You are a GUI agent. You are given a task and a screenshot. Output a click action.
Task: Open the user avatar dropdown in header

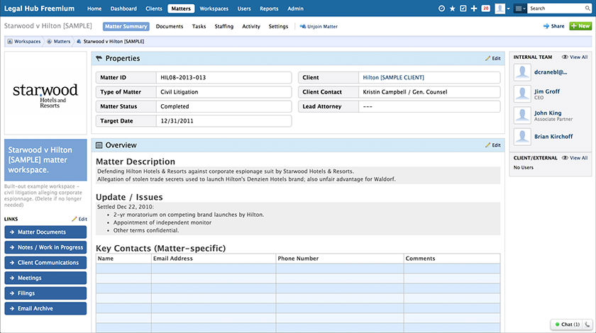tap(502, 9)
